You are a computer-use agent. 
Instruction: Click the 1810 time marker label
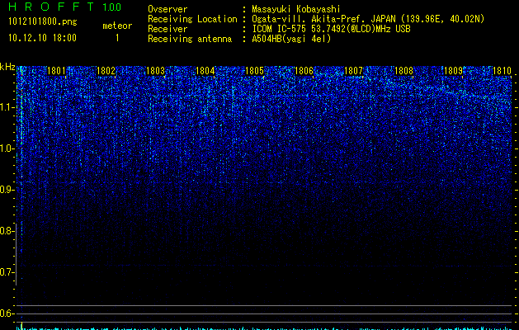(502, 71)
